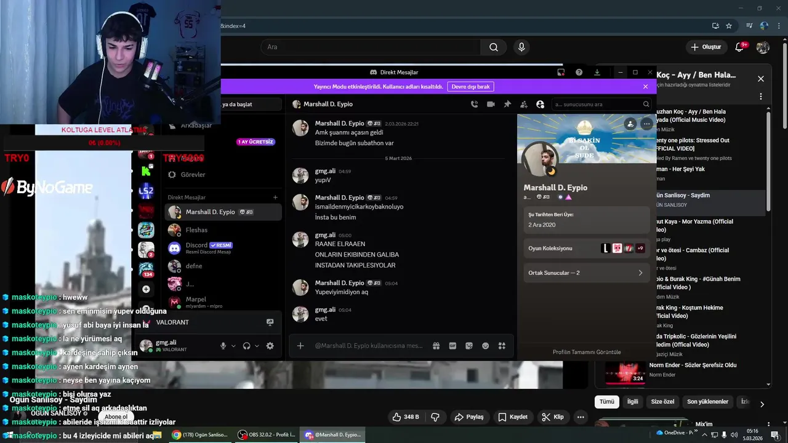
Task: Open the Fleshas direct message
Action: 223,230
